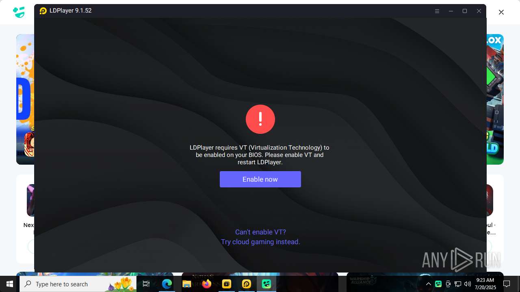The image size is (520, 292).
Task: Open the Can't enable VT? link
Action: (260, 232)
